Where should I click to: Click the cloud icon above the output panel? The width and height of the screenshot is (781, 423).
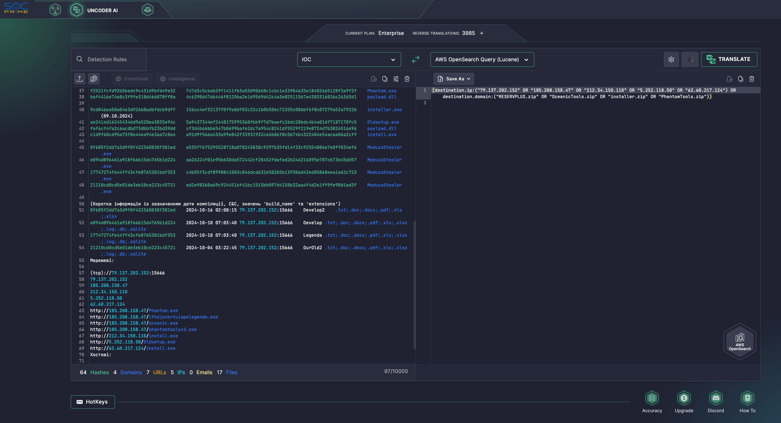tap(729, 79)
